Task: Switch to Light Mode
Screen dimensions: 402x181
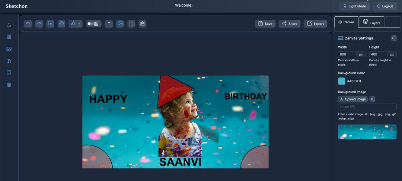Action: point(355,6)
